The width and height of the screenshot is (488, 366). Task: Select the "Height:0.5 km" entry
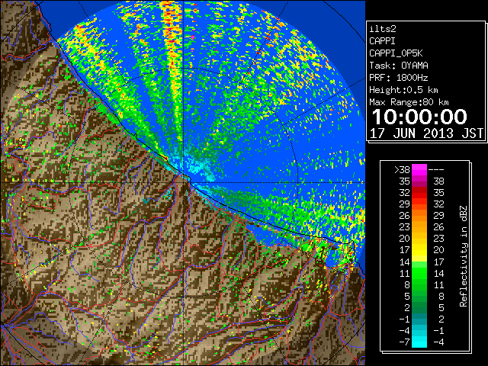pyautogui.click(x=403, y=90)
